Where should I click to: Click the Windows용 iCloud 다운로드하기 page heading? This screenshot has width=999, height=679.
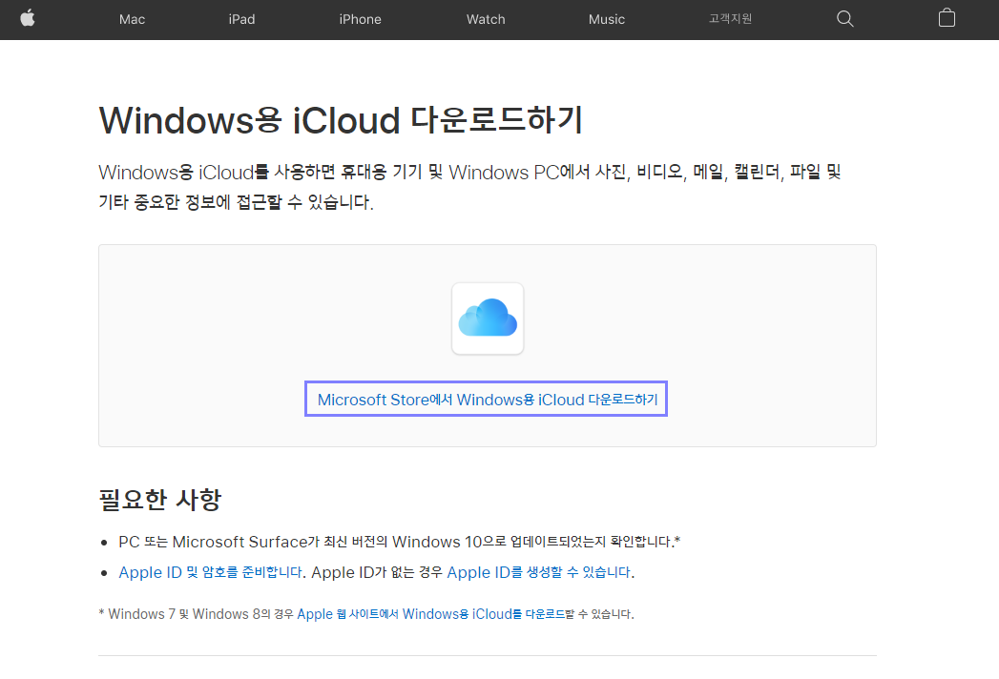tap(341, 120)
